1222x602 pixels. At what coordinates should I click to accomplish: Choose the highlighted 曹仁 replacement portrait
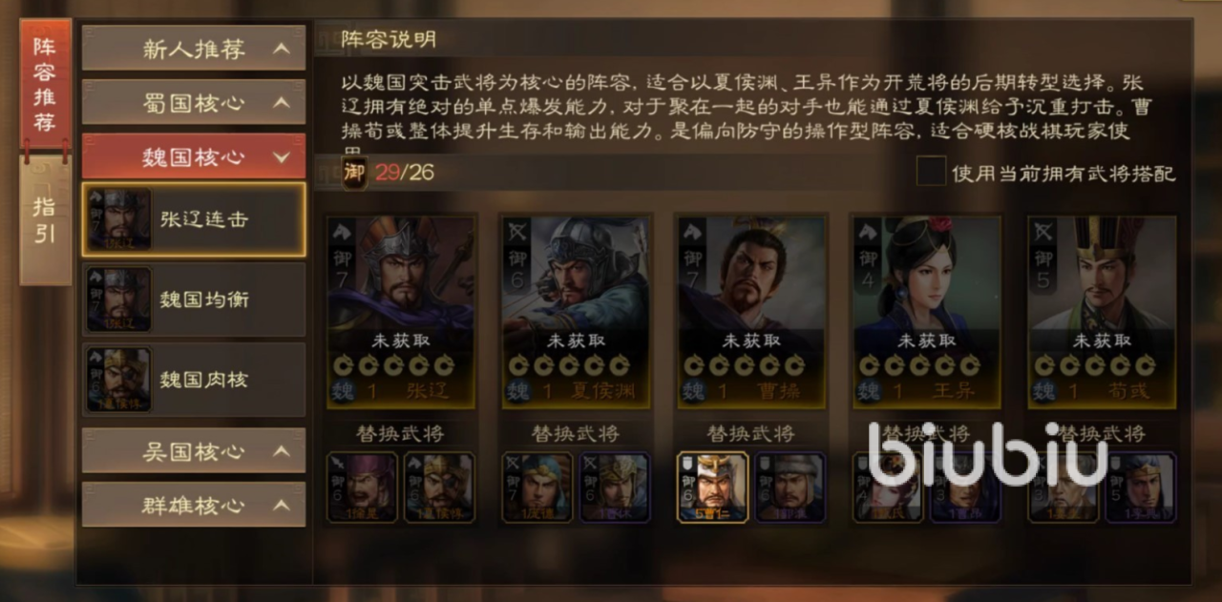[x=712, y=488]
